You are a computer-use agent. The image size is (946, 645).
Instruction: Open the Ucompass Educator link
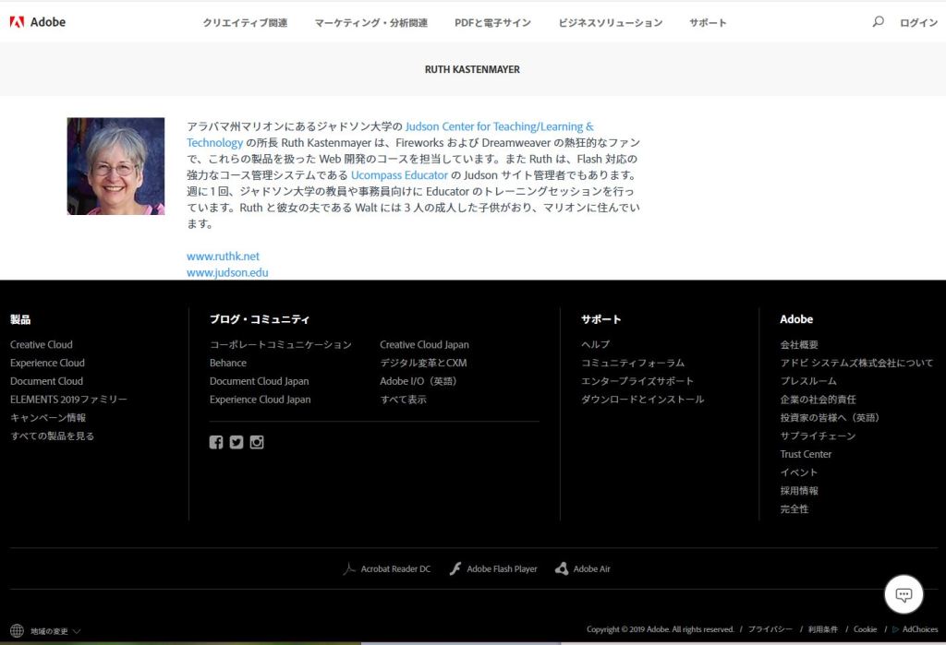pos(399,175)
